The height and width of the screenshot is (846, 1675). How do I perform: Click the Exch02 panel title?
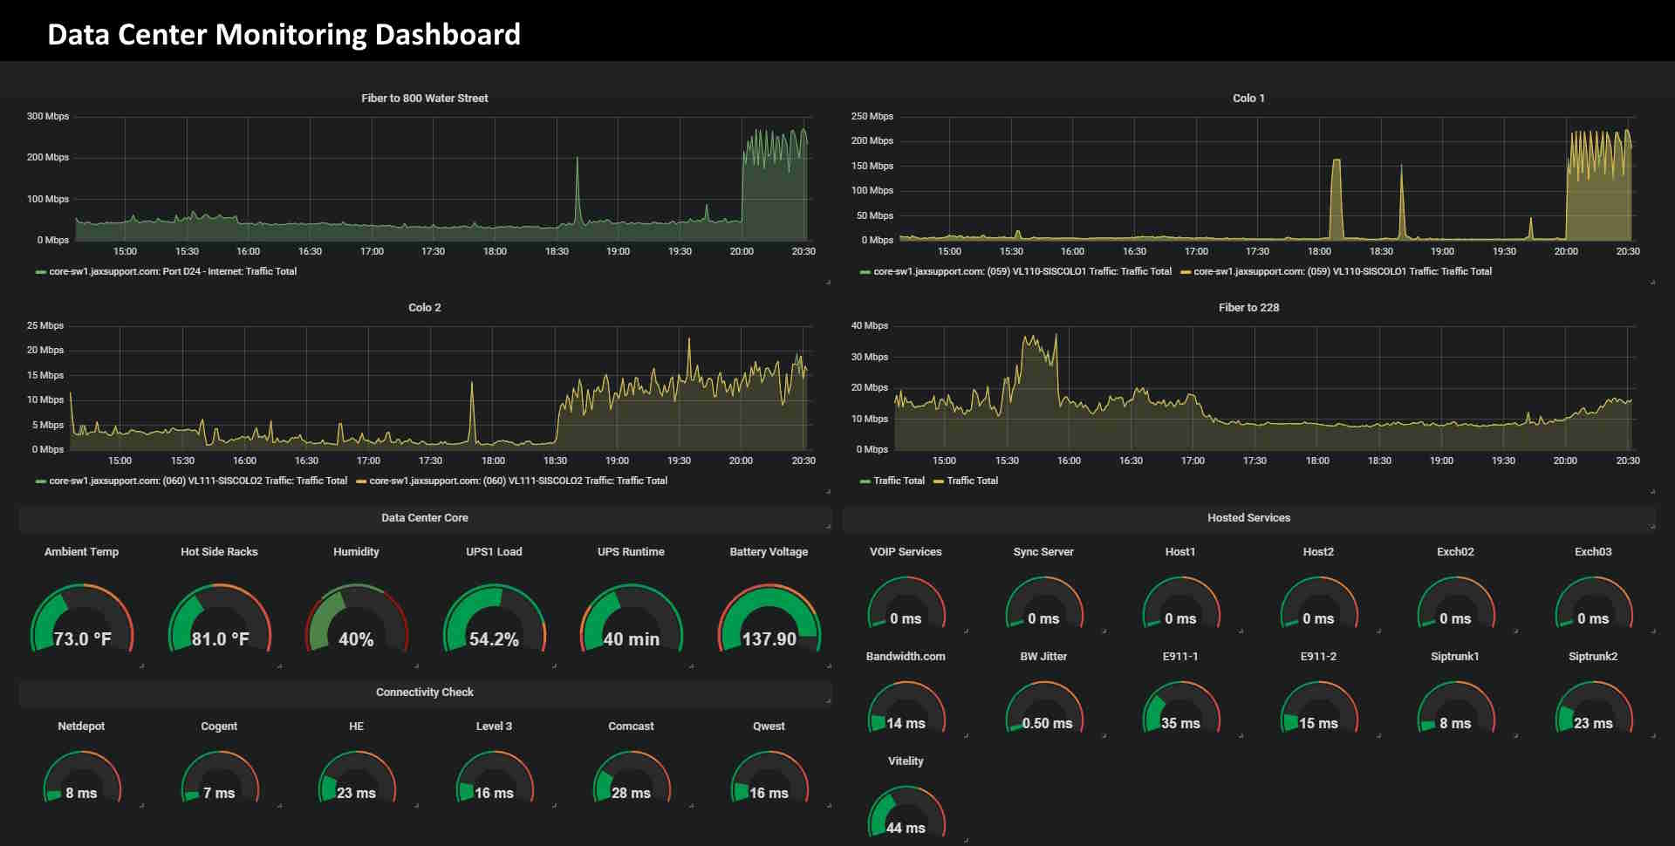(1455, 552)
